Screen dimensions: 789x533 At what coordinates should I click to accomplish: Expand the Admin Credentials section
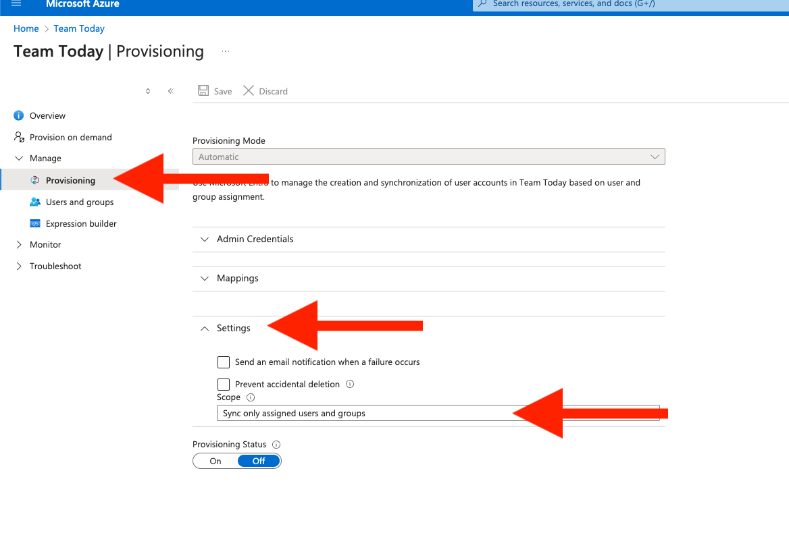[429, 239]
